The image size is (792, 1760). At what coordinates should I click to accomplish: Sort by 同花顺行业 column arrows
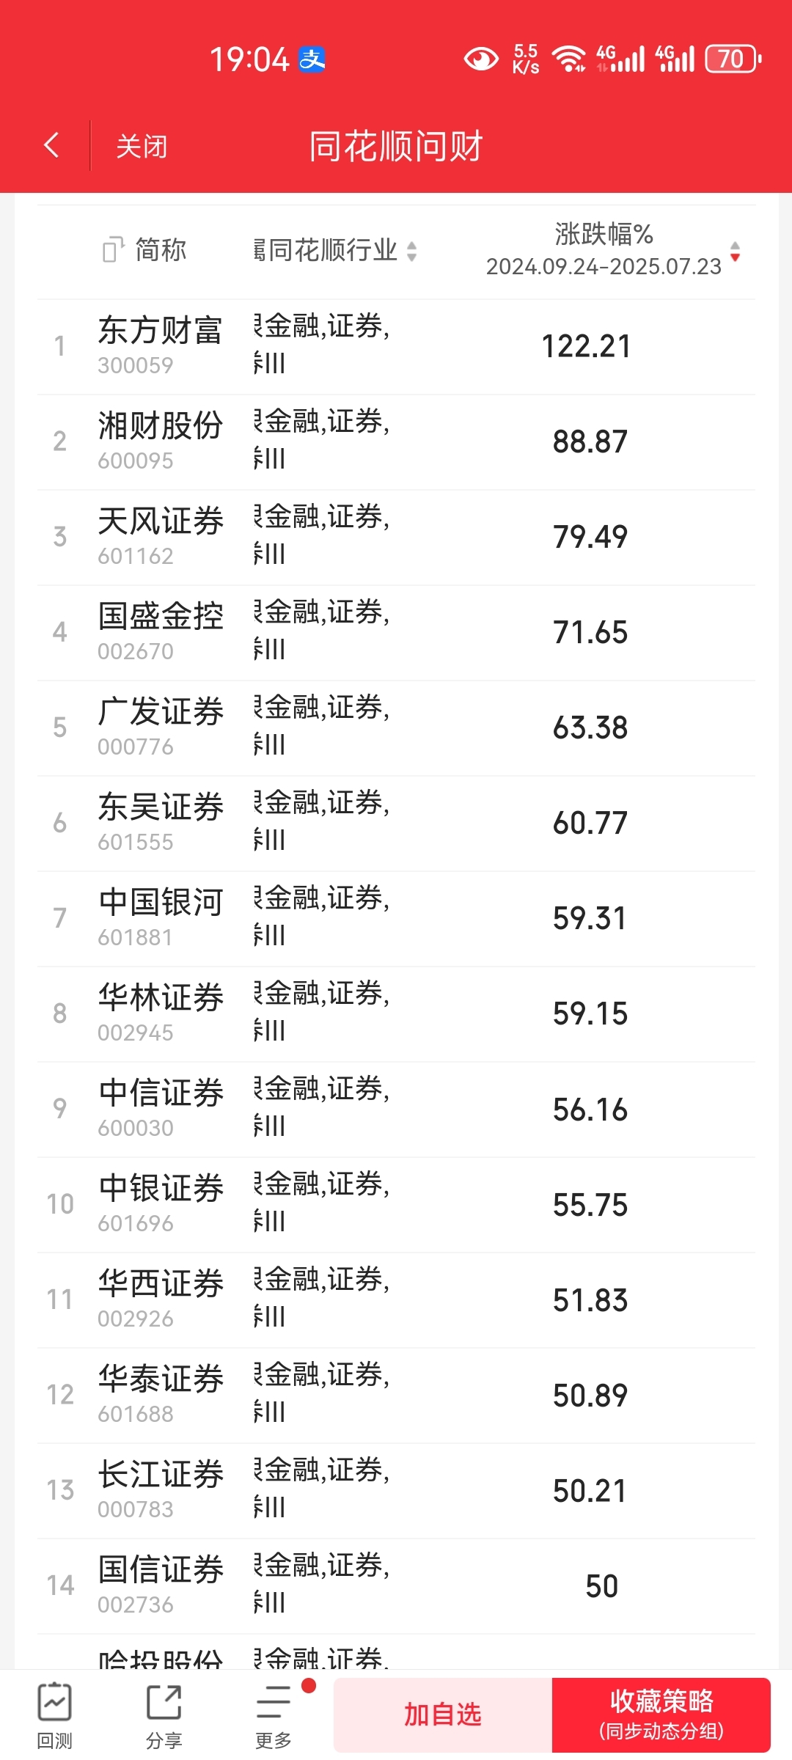(412, 251)
